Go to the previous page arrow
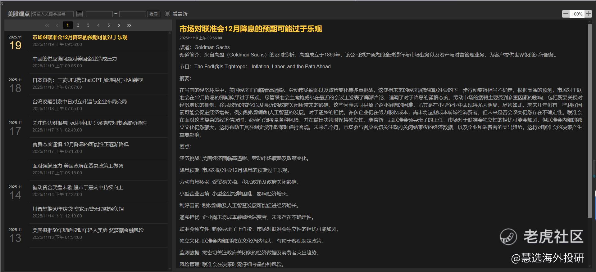 click(x=57, y=25)
